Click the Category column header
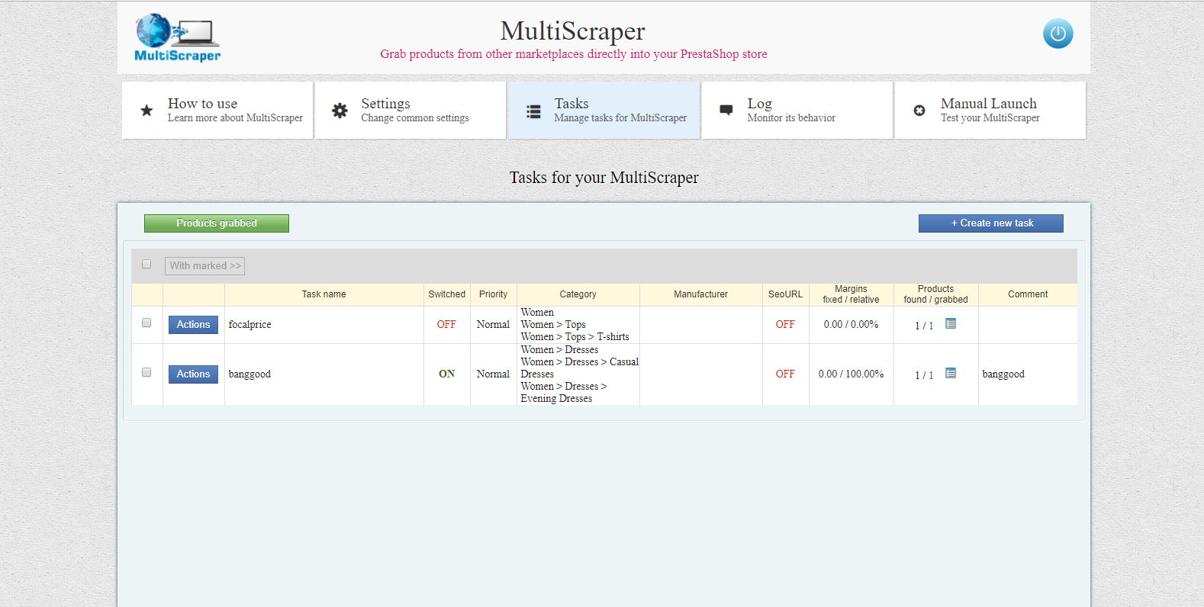 [578, 294]
